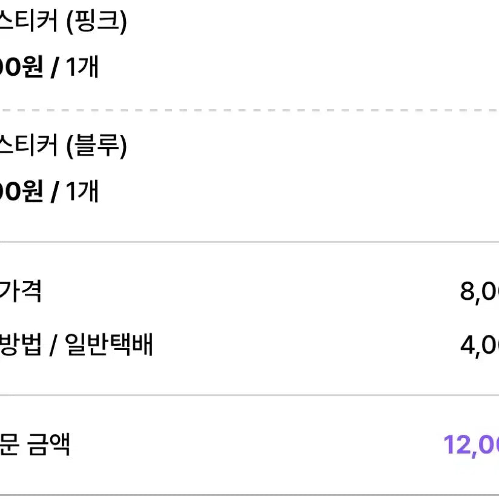This screenshot has width=499, height=499.
Task: Click the purple 12,0 total amount
Action: tap(471, 445)
